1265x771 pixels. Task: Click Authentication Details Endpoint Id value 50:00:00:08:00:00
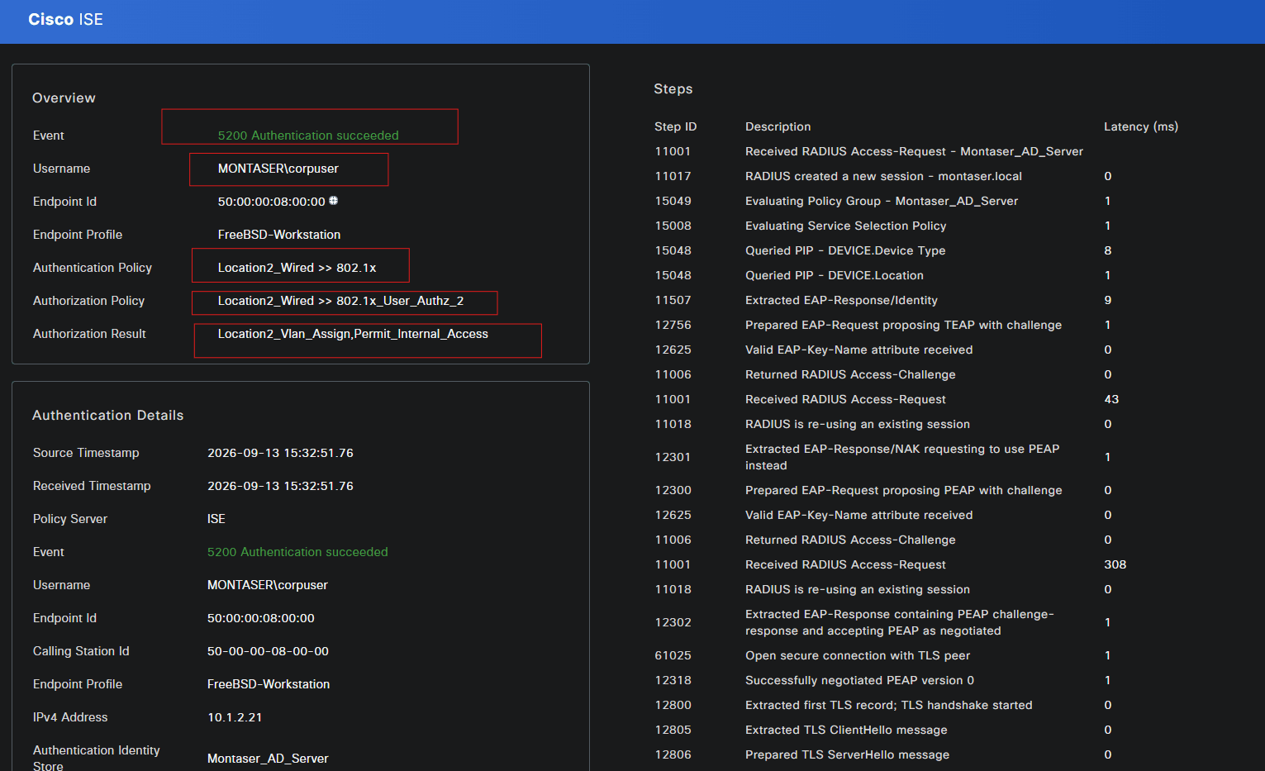click(261, 618)
